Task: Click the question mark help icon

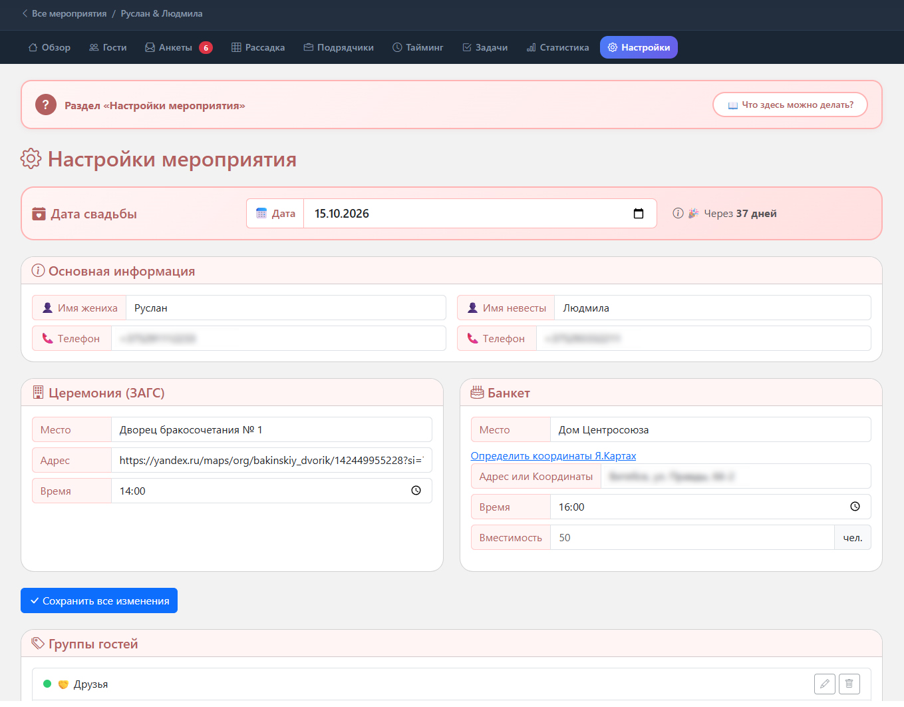Action: pyautogui.click(x=46, y=105)
